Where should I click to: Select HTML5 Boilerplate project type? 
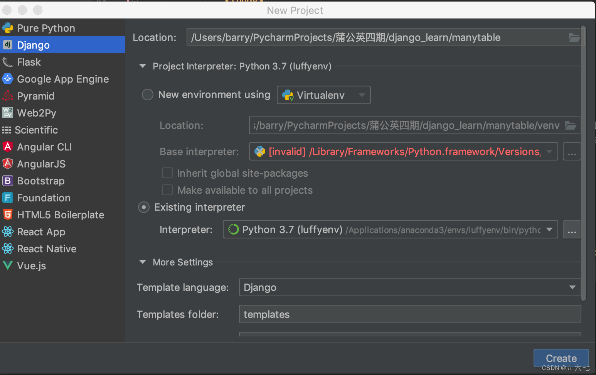[x=62, y=215]
